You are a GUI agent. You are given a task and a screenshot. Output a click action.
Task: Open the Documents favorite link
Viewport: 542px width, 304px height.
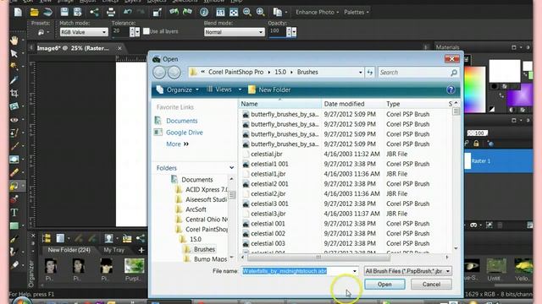(x=181, y=121)
